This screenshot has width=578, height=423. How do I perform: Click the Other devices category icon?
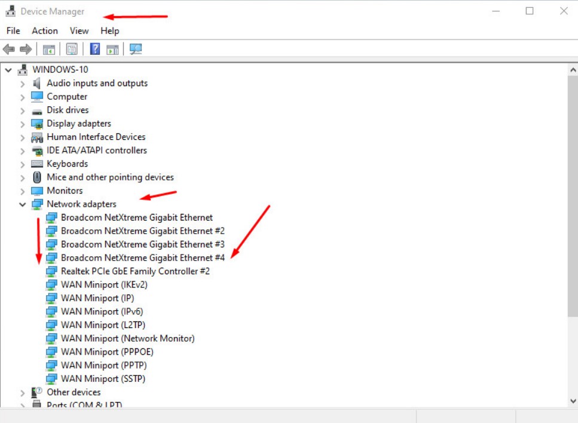[37, 393]
